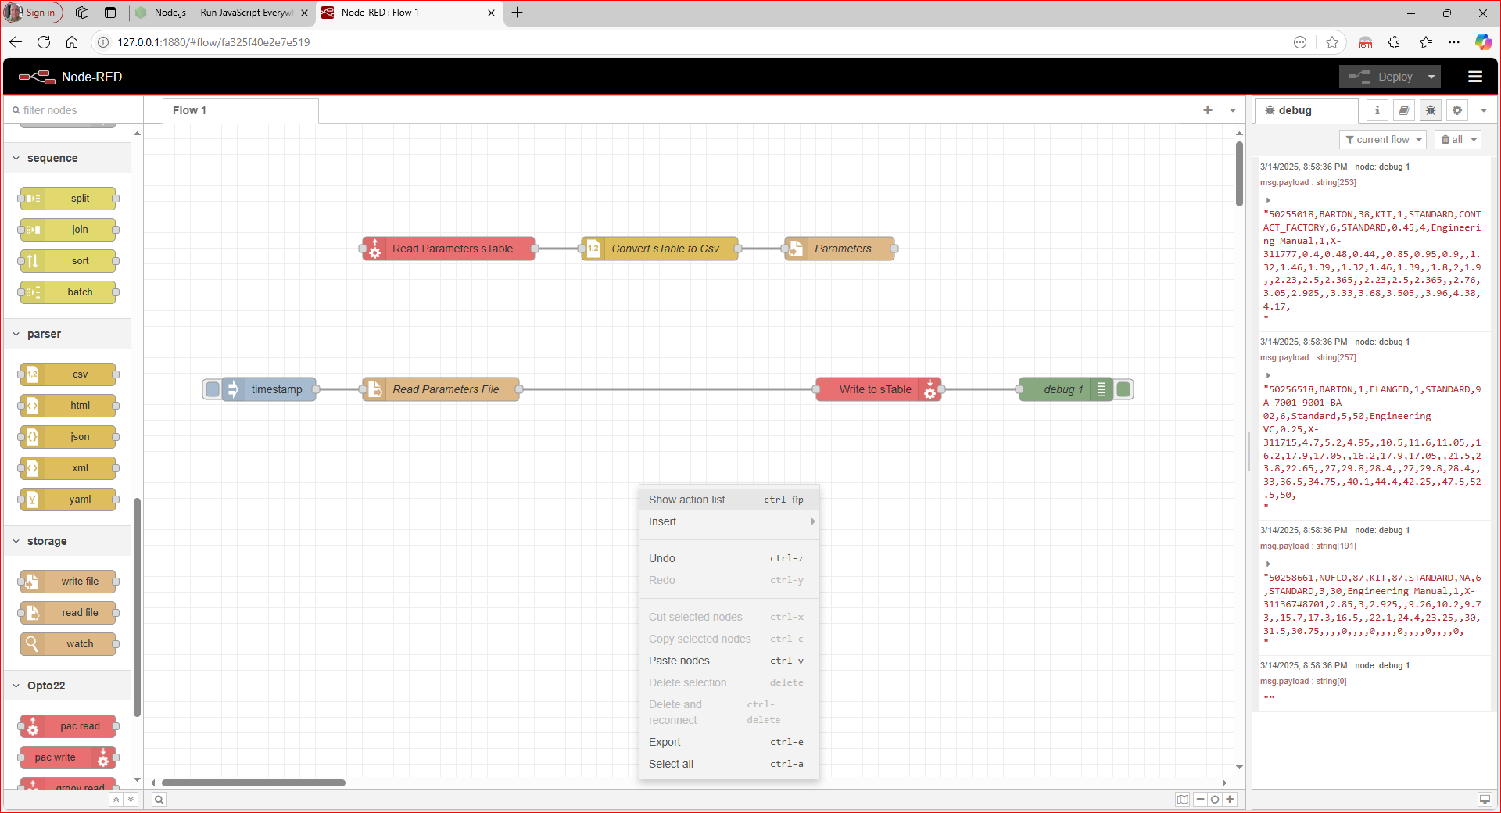Zoom in the workspace canvas
Image resolution: width=1501 pixels, height=813 pixels.
tap(1230, 799)
